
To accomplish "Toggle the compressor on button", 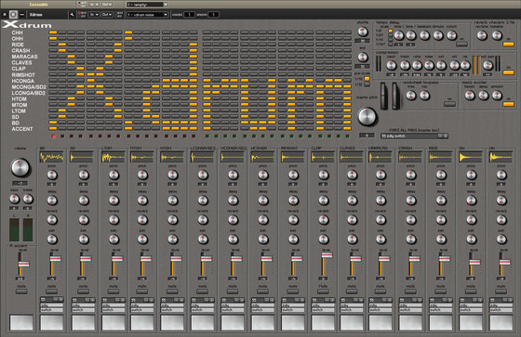I will point(508,72).
